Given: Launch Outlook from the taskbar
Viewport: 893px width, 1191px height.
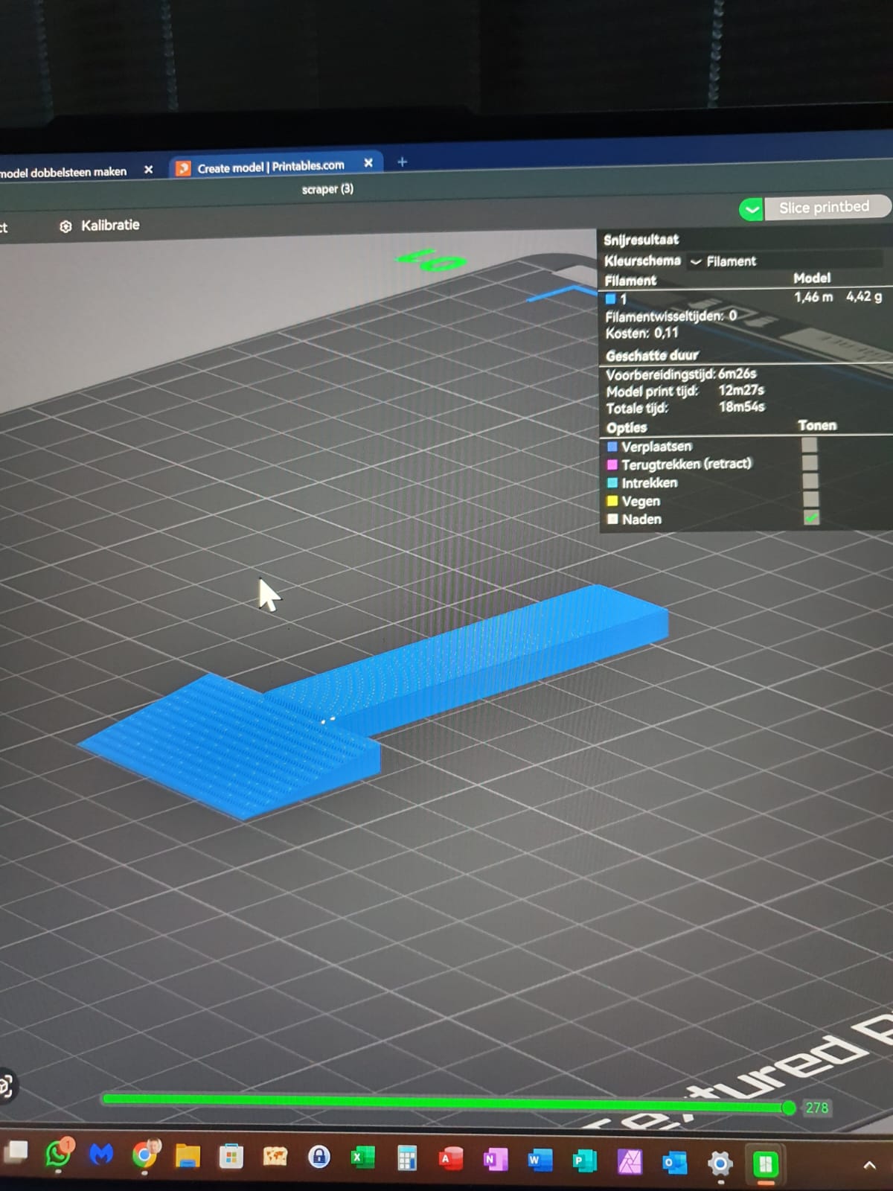Looking at the screenshot, I should (x=674, y=1162).
